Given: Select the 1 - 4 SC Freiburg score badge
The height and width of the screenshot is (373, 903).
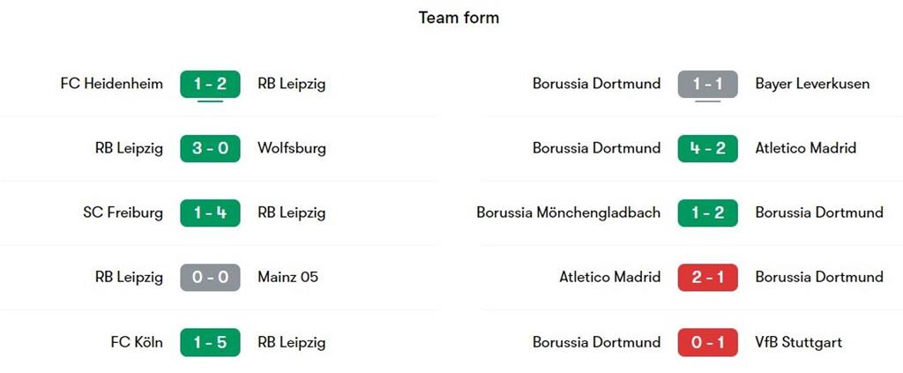Looking at the screenshot, I should [210, 213].
